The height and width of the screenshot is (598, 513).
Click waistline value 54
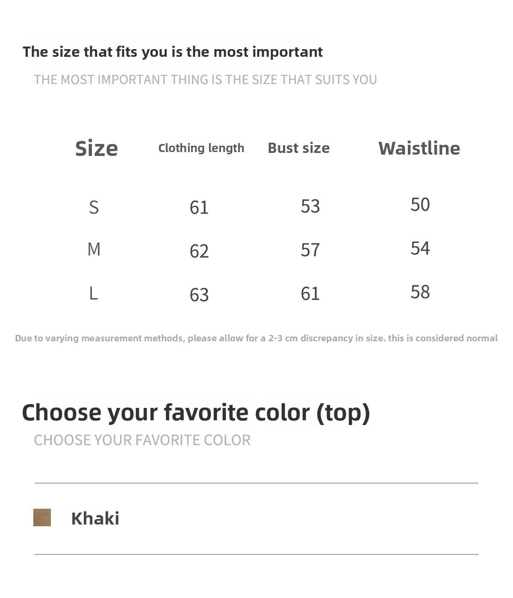420,248
